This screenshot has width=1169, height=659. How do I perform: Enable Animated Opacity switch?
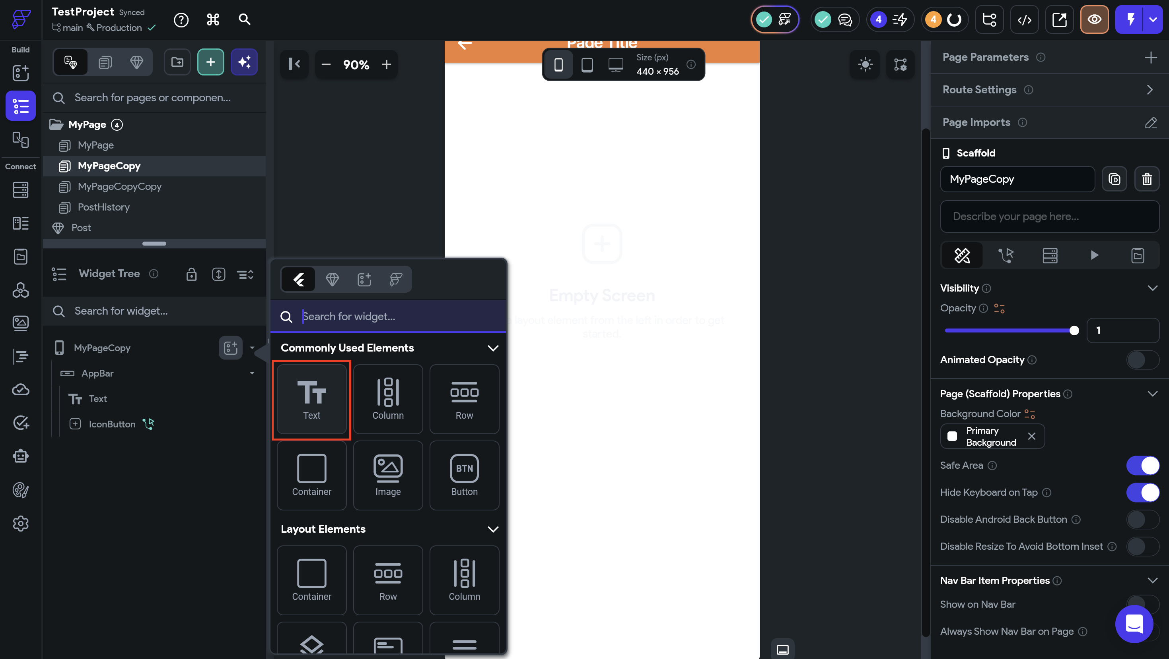1142,360
